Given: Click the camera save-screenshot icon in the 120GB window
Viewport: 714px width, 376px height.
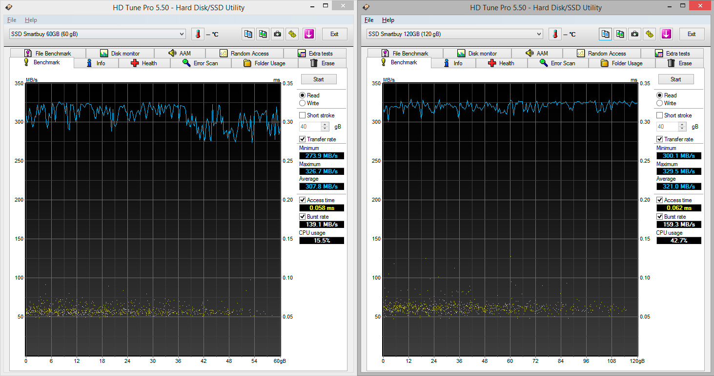Looking at the screenshot, I should (634, 34).
